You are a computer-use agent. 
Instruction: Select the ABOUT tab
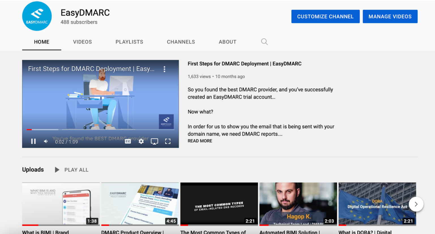(227, 42)
